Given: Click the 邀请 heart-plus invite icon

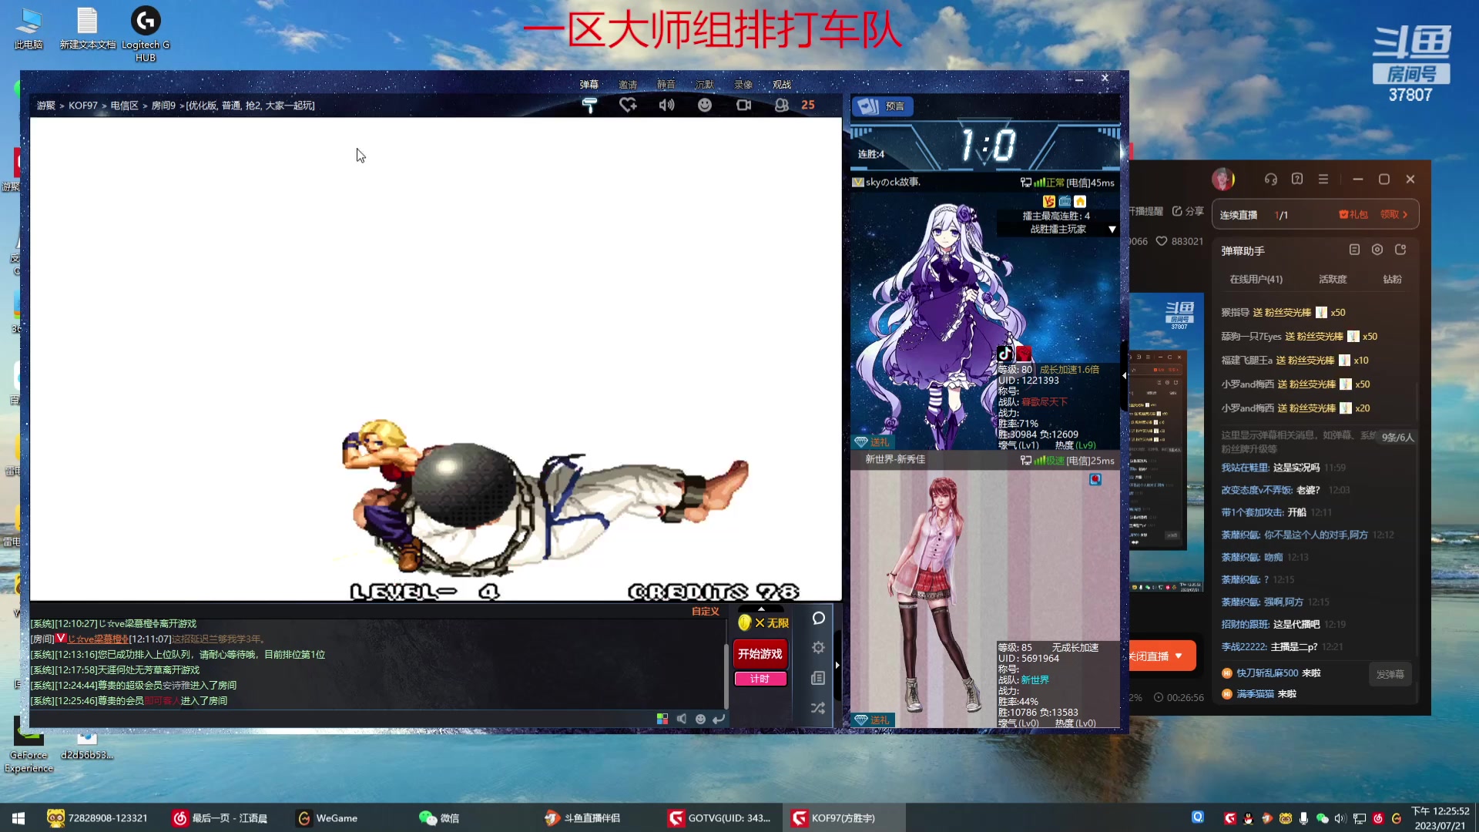Looking at the screenshot, I should [x=628, y=105].
